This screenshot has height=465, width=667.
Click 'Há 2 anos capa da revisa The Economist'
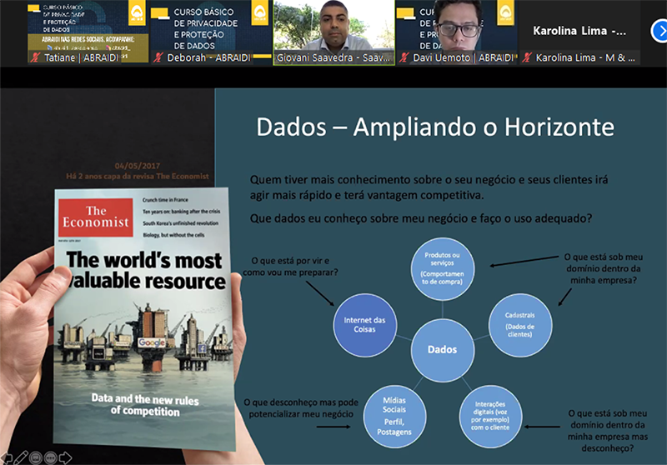click(138, 176)
